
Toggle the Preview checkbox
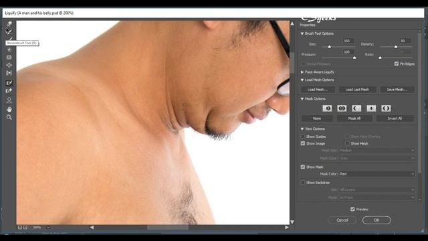point(352,209)
